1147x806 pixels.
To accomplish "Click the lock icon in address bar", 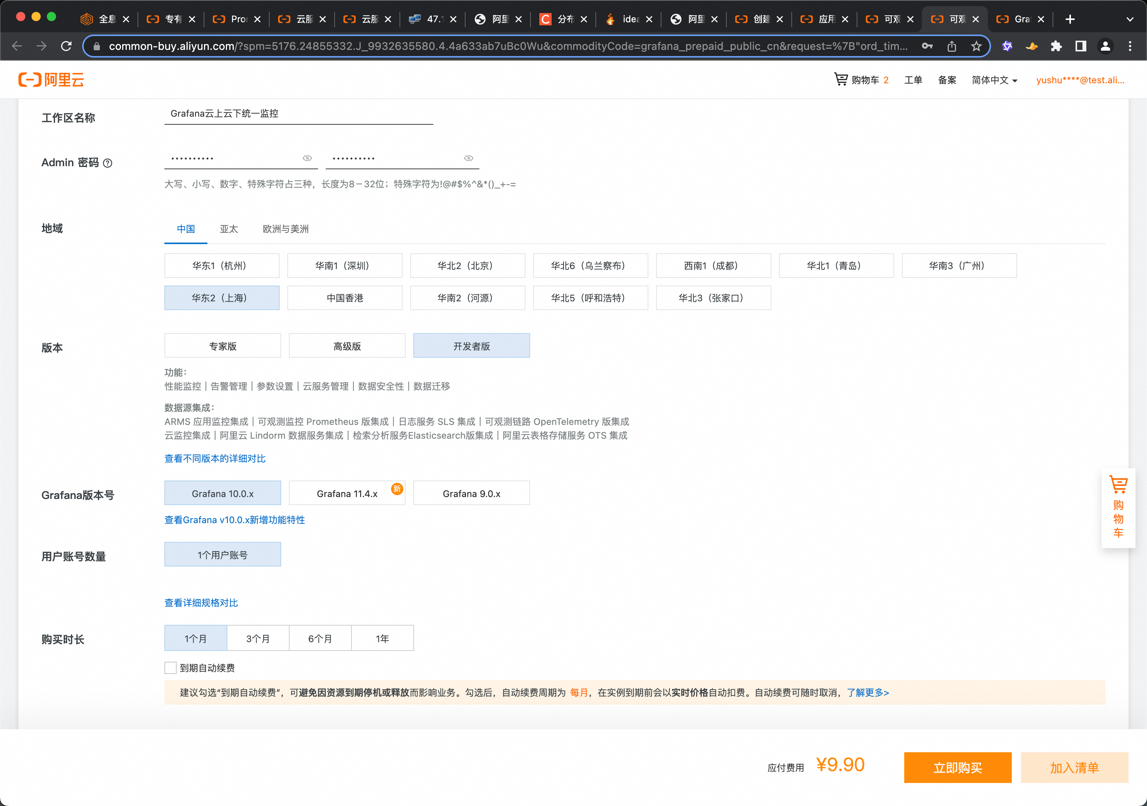I will [x=97, y=46].
